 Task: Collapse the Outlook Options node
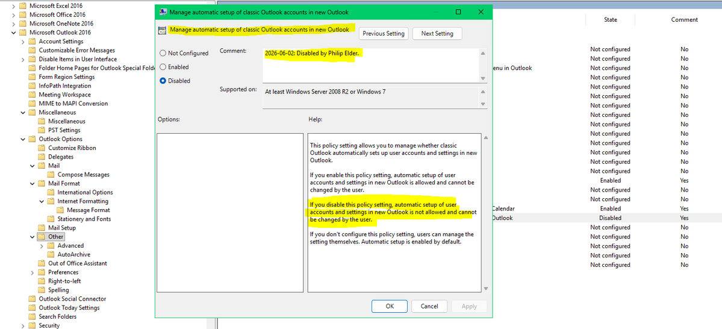(x=23, y=139)
